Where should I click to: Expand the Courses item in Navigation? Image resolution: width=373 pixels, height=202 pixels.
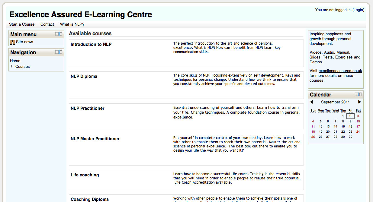click(12, 67)
